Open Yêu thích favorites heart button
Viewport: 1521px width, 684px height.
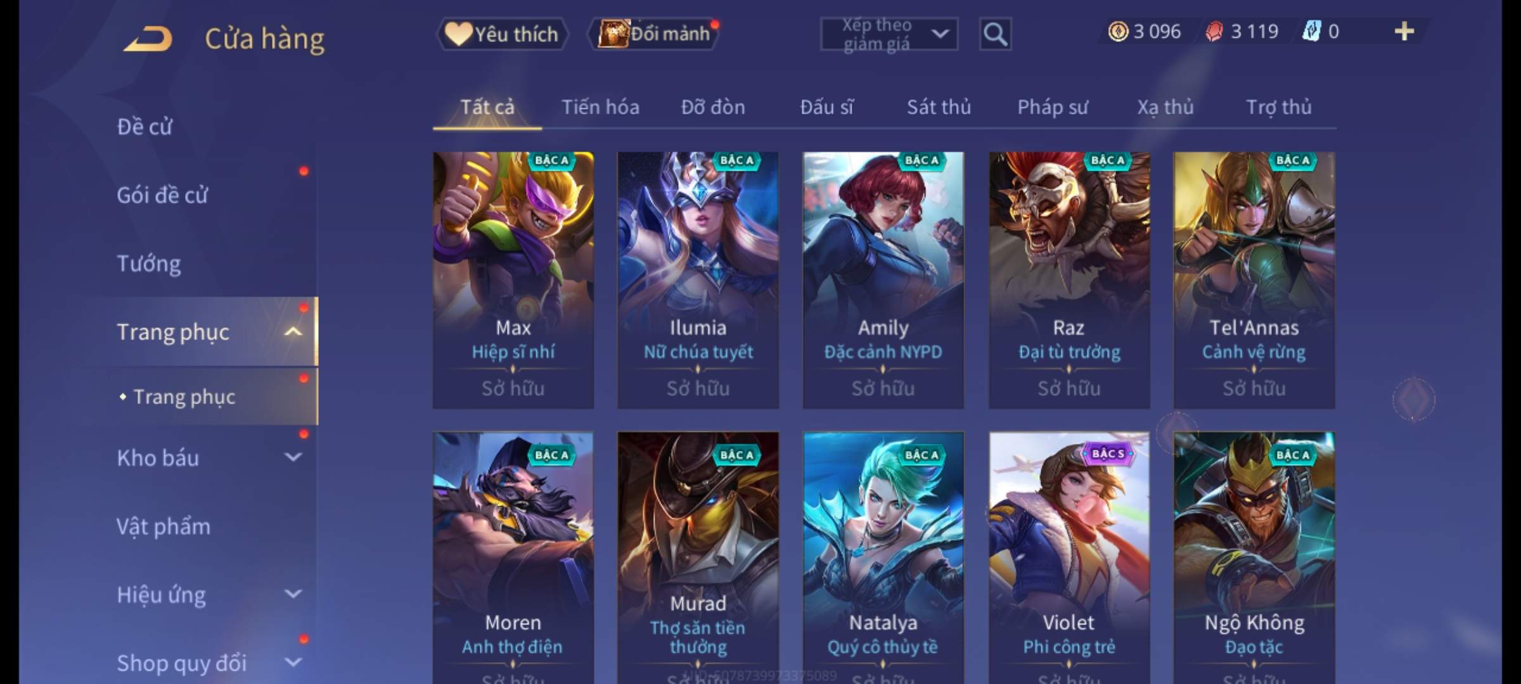pyautogui.click(x=502, y=34)
